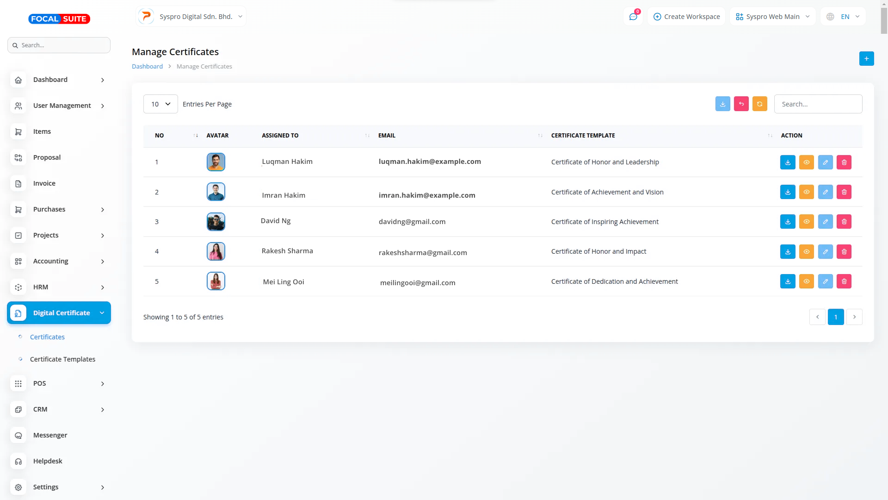Viewport: 888px width, 500px height.
Task: Open Certificate Templates submenu item
Action: pos(62,359)
